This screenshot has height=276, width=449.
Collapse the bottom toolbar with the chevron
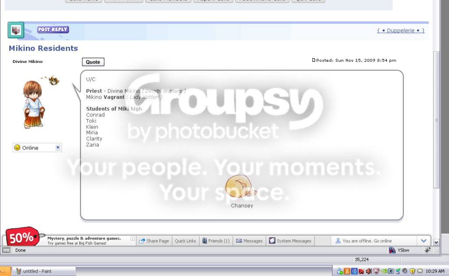point(424,241)
